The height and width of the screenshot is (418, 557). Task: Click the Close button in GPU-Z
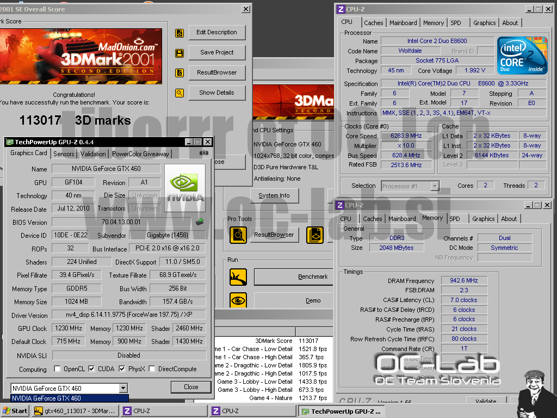191,387
